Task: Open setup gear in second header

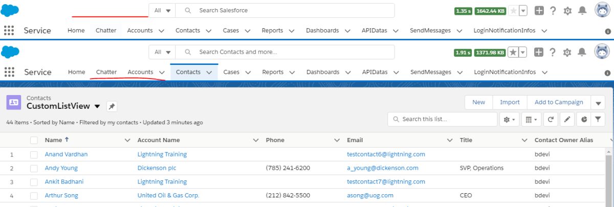Action: [x=567, y=52]
